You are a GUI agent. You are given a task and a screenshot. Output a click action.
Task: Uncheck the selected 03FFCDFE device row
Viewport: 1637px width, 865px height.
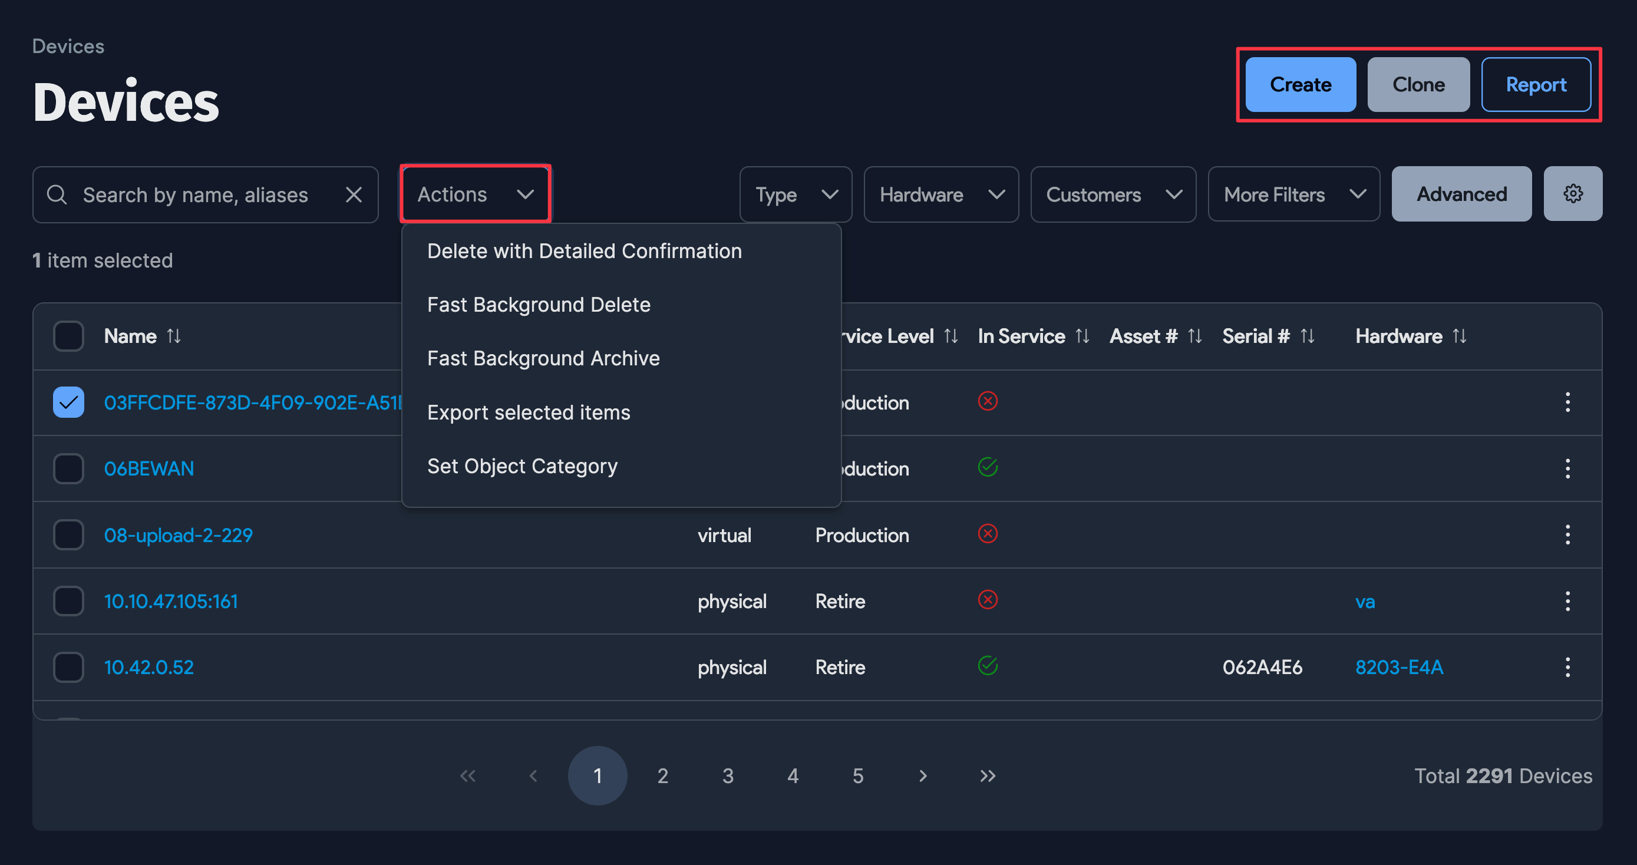68,402
